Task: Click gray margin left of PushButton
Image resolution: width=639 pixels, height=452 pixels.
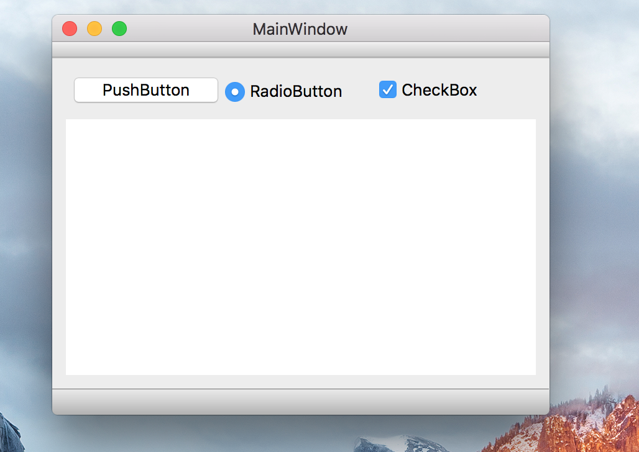Action: coord(63,91)
